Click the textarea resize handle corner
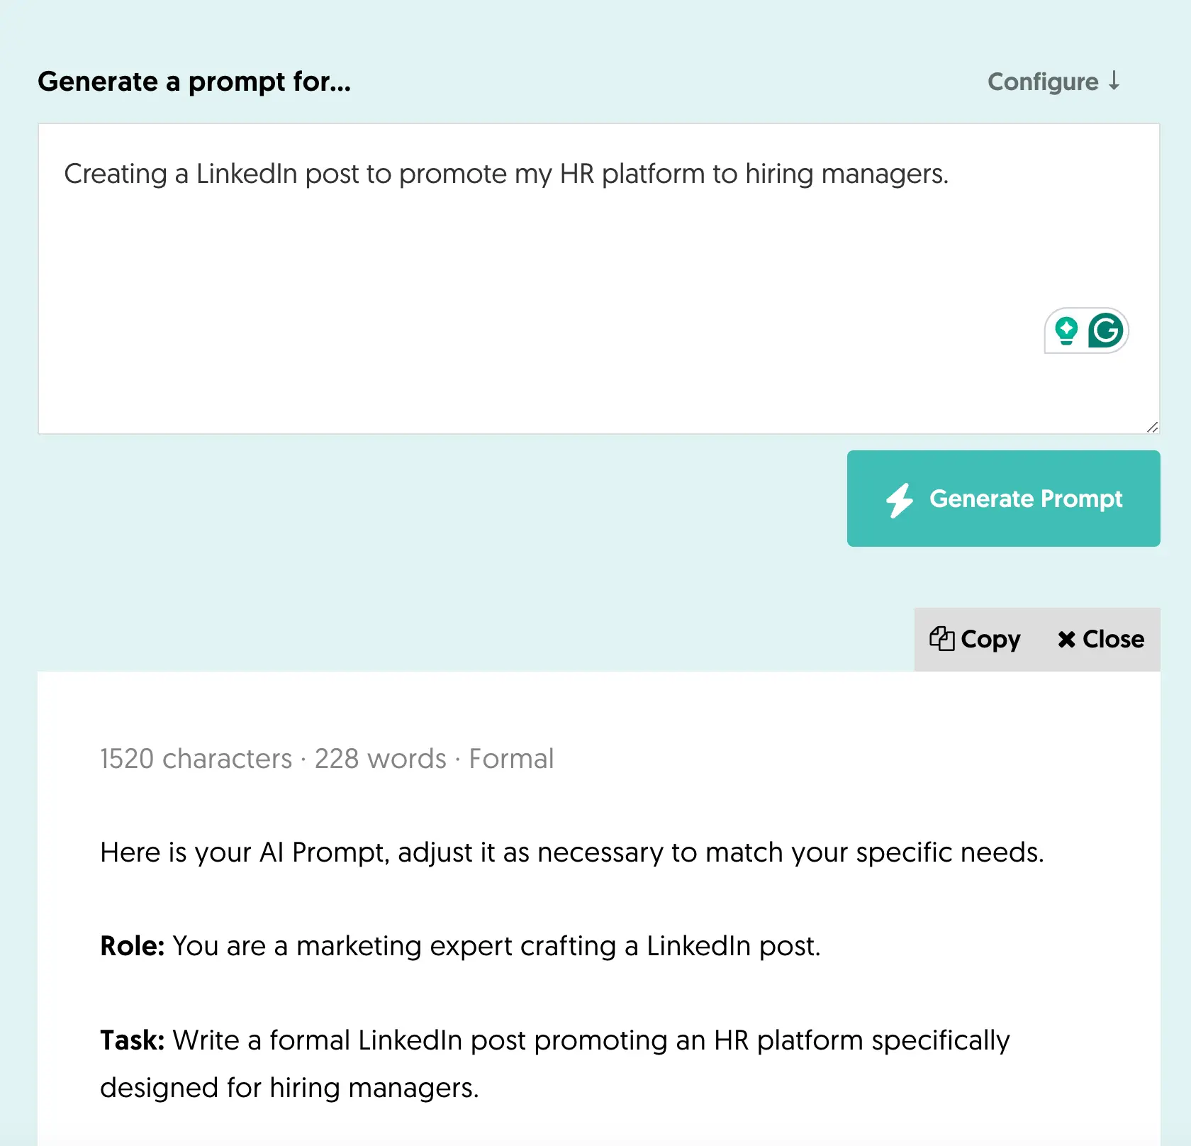Screen dimensions: 1191x1146 point(1152,427)
